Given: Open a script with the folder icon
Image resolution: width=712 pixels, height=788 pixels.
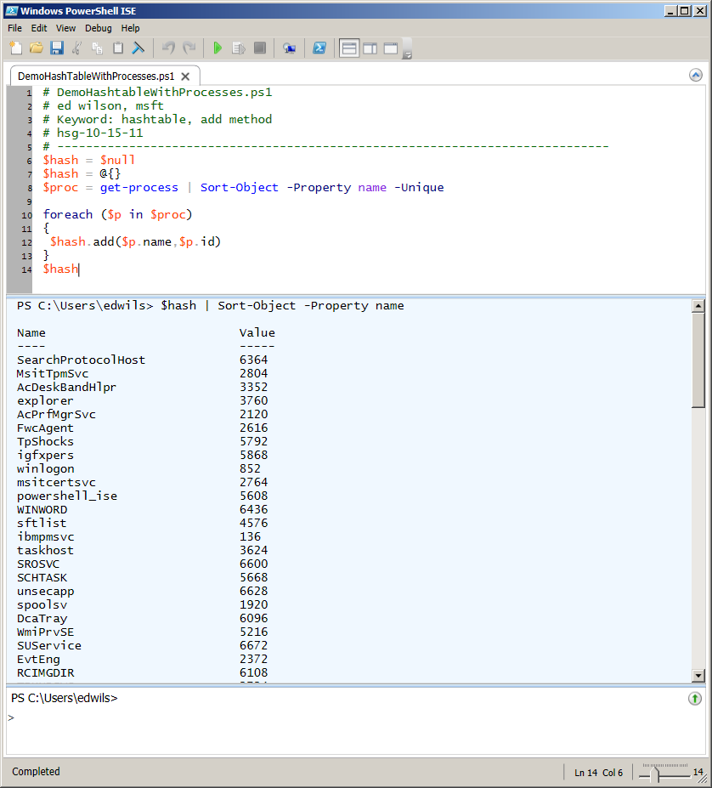Looking at the screenshot, I should [37, 48].
